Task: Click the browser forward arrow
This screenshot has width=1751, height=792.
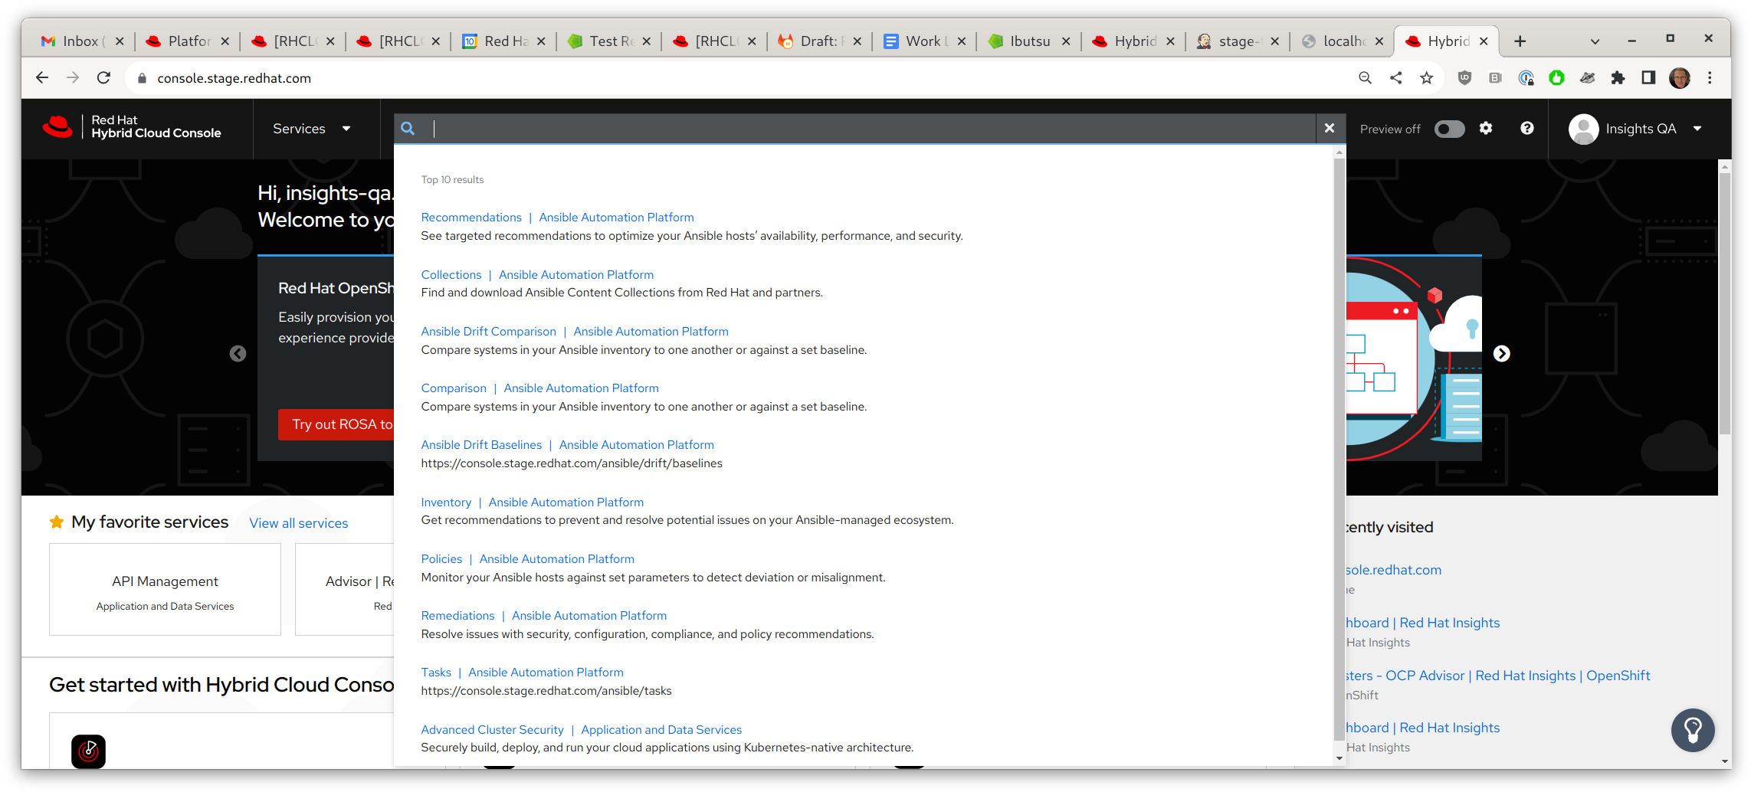Action: tap(73, 77)
